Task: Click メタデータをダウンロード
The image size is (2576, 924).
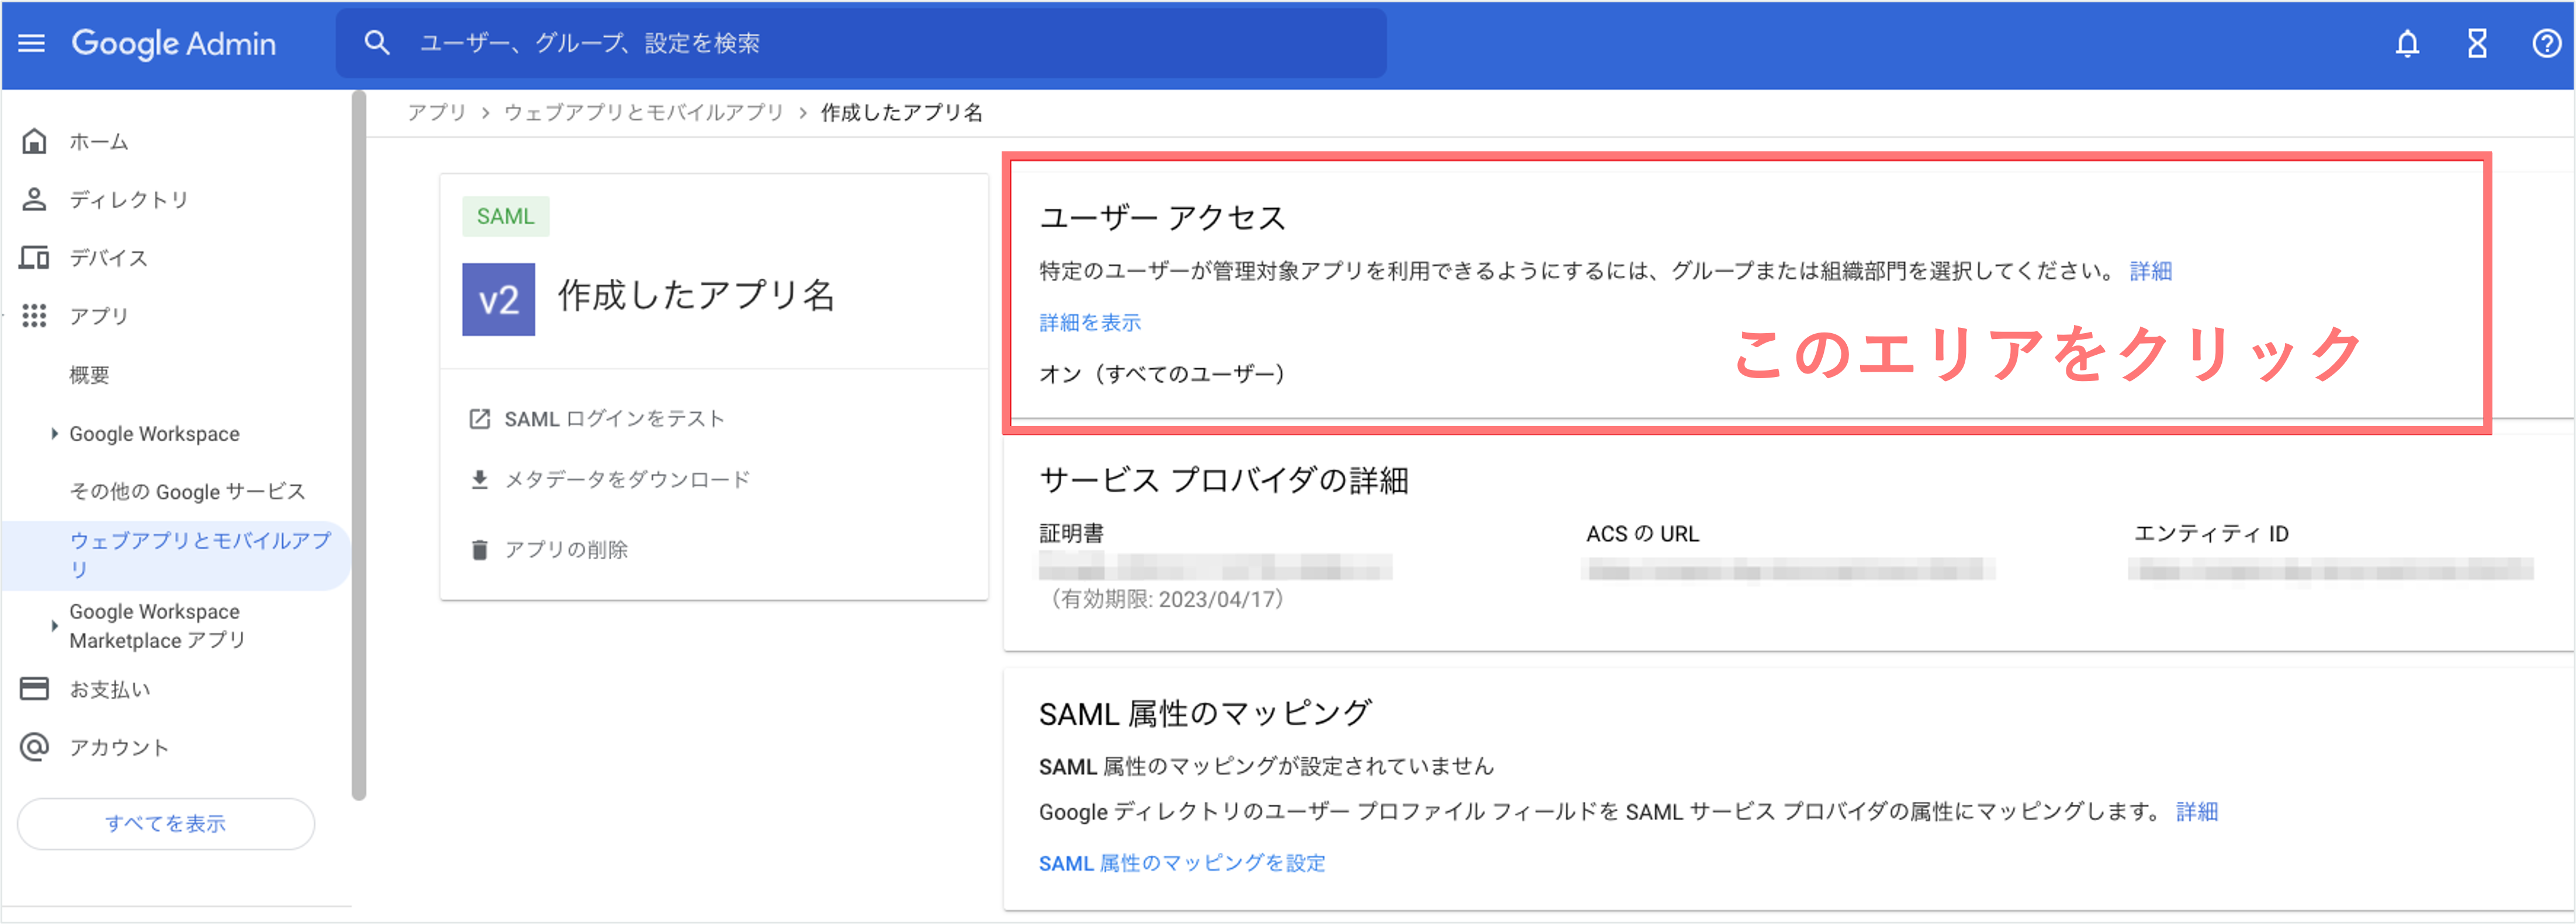Action: pos(627,480)
